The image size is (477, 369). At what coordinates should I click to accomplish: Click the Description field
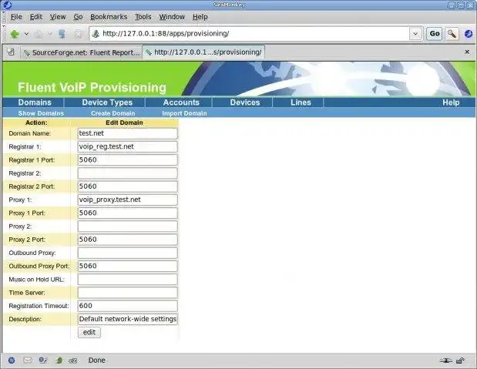point(127,319)
